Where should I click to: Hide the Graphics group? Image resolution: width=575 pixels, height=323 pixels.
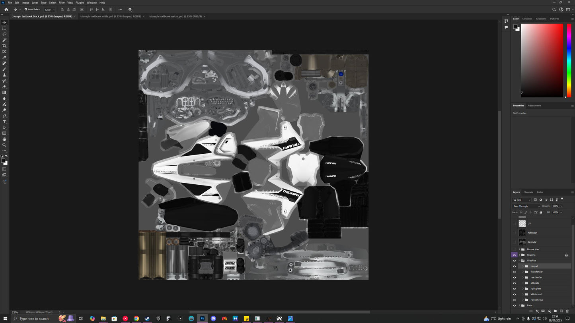point(514,261)
